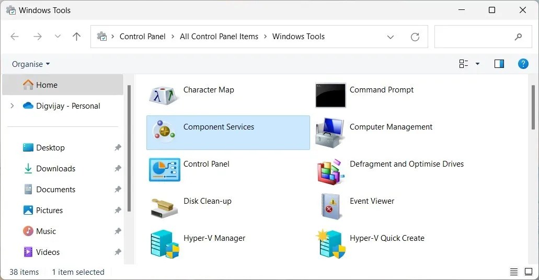Unpin Downloads using its pin icon

[x=118, y=168]
